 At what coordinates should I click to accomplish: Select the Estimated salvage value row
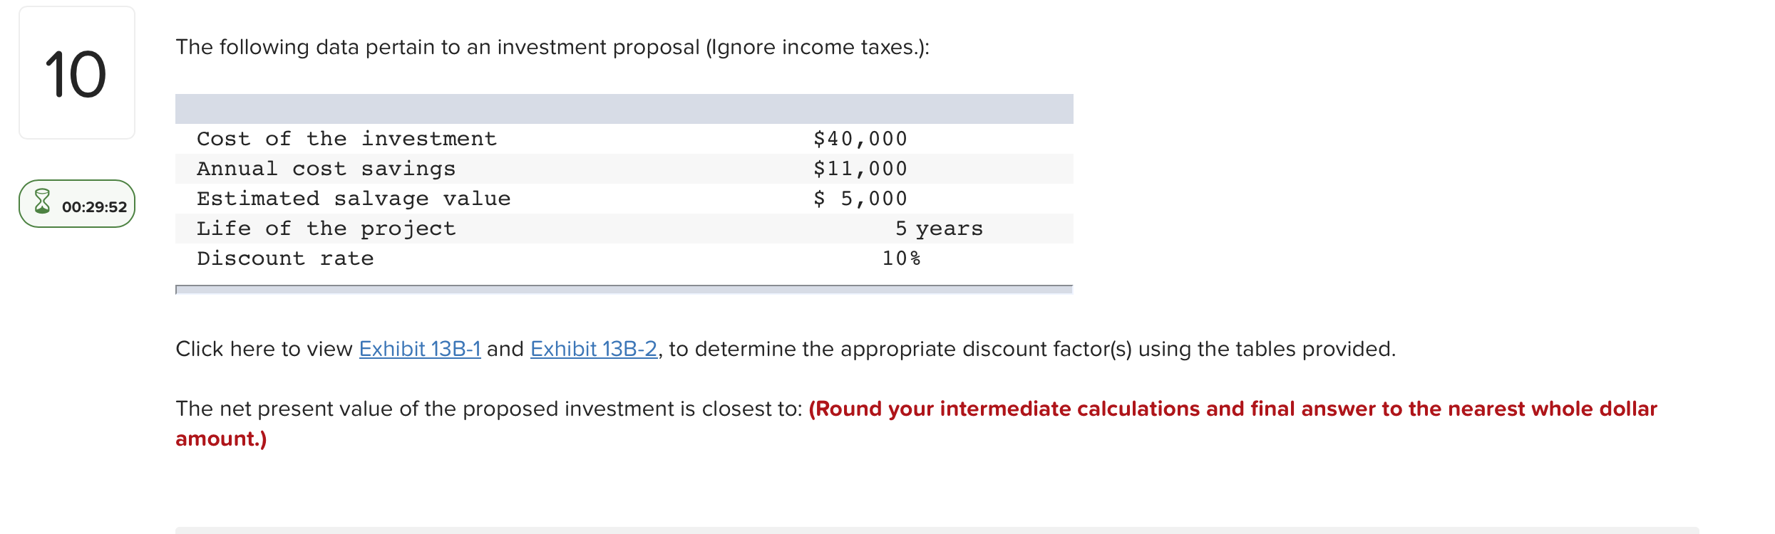[354, 198]
